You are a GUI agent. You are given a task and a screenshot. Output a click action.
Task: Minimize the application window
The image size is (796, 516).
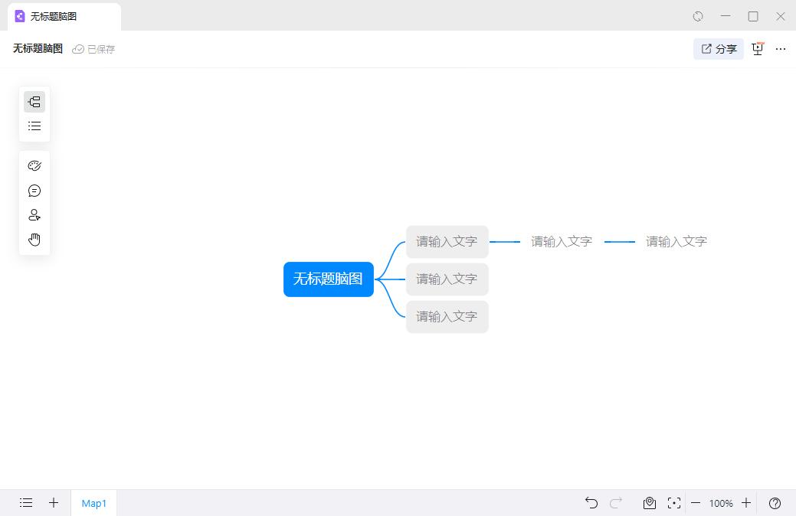pyautogui.click(x=726, y=16)
